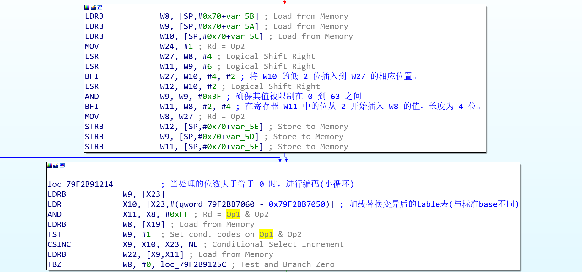Click LSR mnemonic on the W27, W8, #4 line

coord(92,56)
